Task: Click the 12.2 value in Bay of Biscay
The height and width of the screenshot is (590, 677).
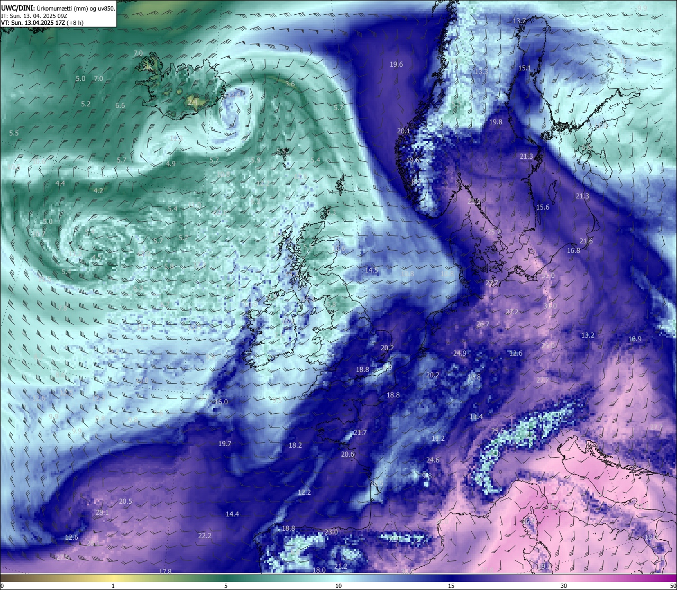Action: pos(304,493)
